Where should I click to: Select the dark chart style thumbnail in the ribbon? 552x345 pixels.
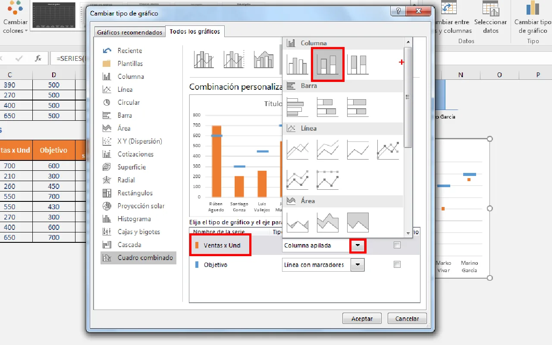pos(54,16)
